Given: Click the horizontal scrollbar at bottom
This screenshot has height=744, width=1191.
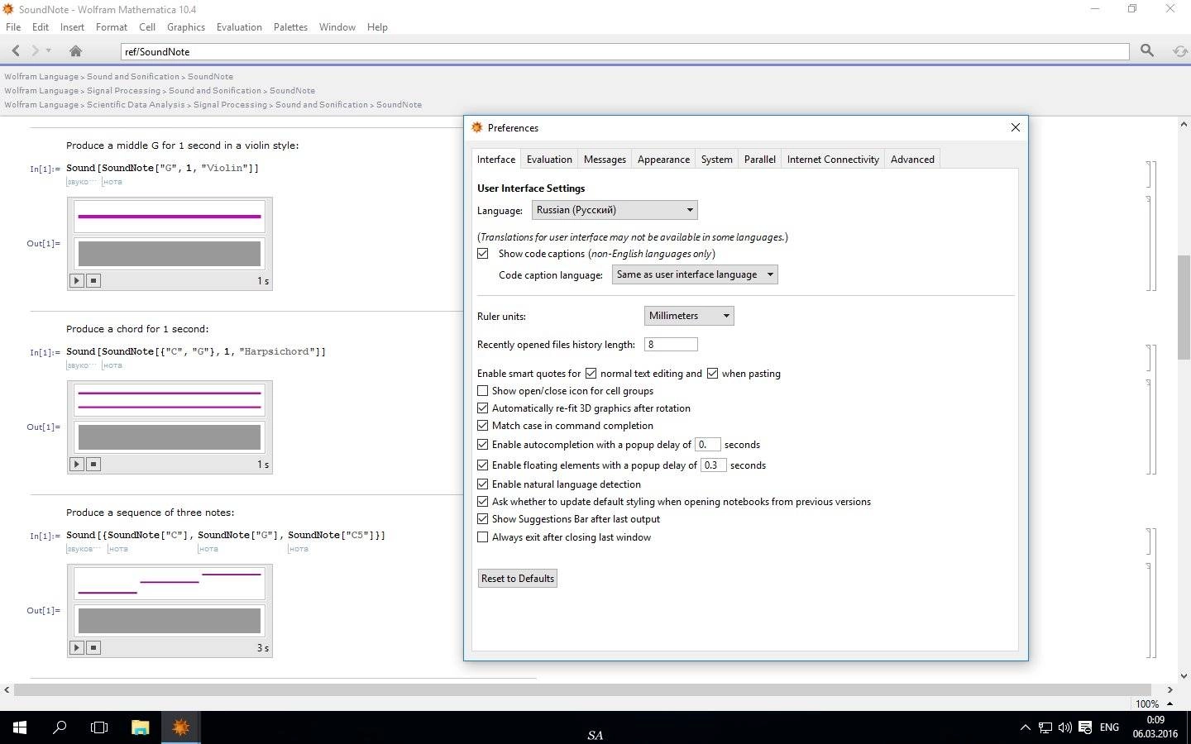Looking at the screenshot, I should point(583,689).
